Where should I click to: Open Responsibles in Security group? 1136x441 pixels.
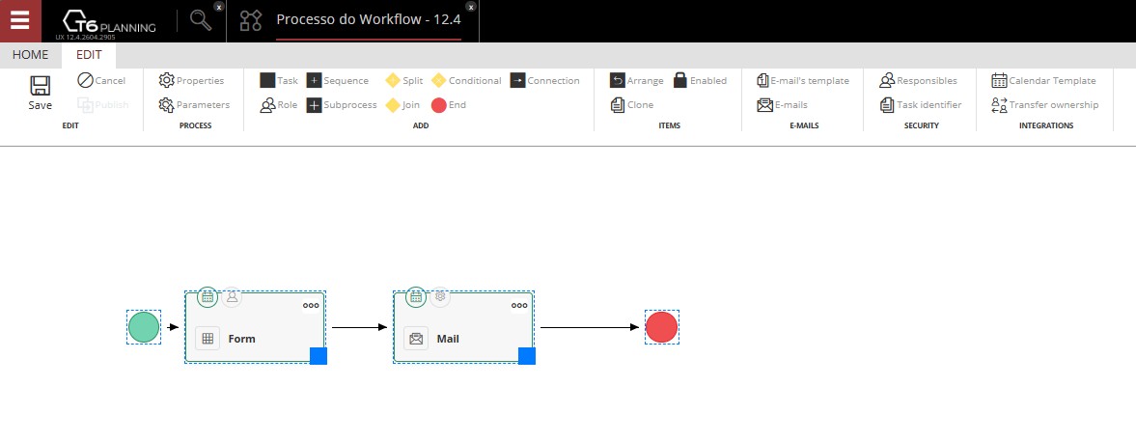tap(919, 80)
